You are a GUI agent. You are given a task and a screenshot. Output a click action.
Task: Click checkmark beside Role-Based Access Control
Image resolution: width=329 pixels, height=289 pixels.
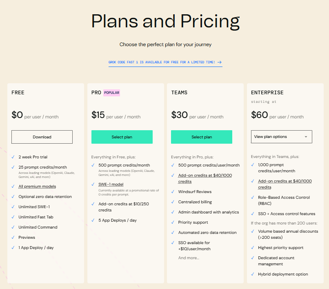point(253,198)
